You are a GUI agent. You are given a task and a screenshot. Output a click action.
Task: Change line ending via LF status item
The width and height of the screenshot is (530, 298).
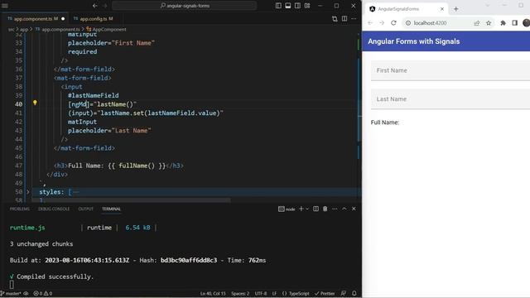[274, 294]
